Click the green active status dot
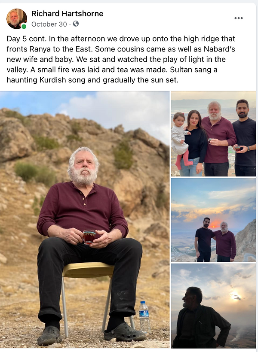 tap(24, 27)
